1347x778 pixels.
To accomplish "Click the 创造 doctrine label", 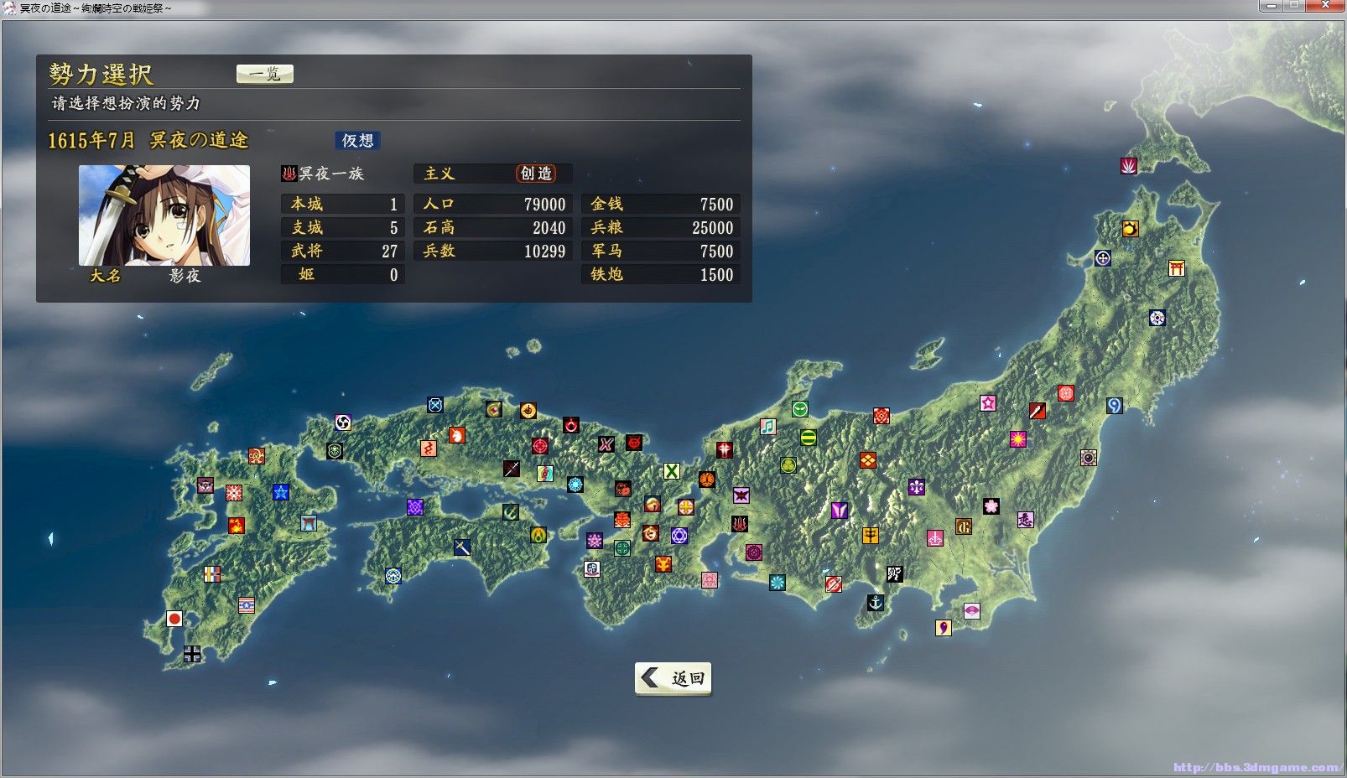I will (x=536, y=174).
